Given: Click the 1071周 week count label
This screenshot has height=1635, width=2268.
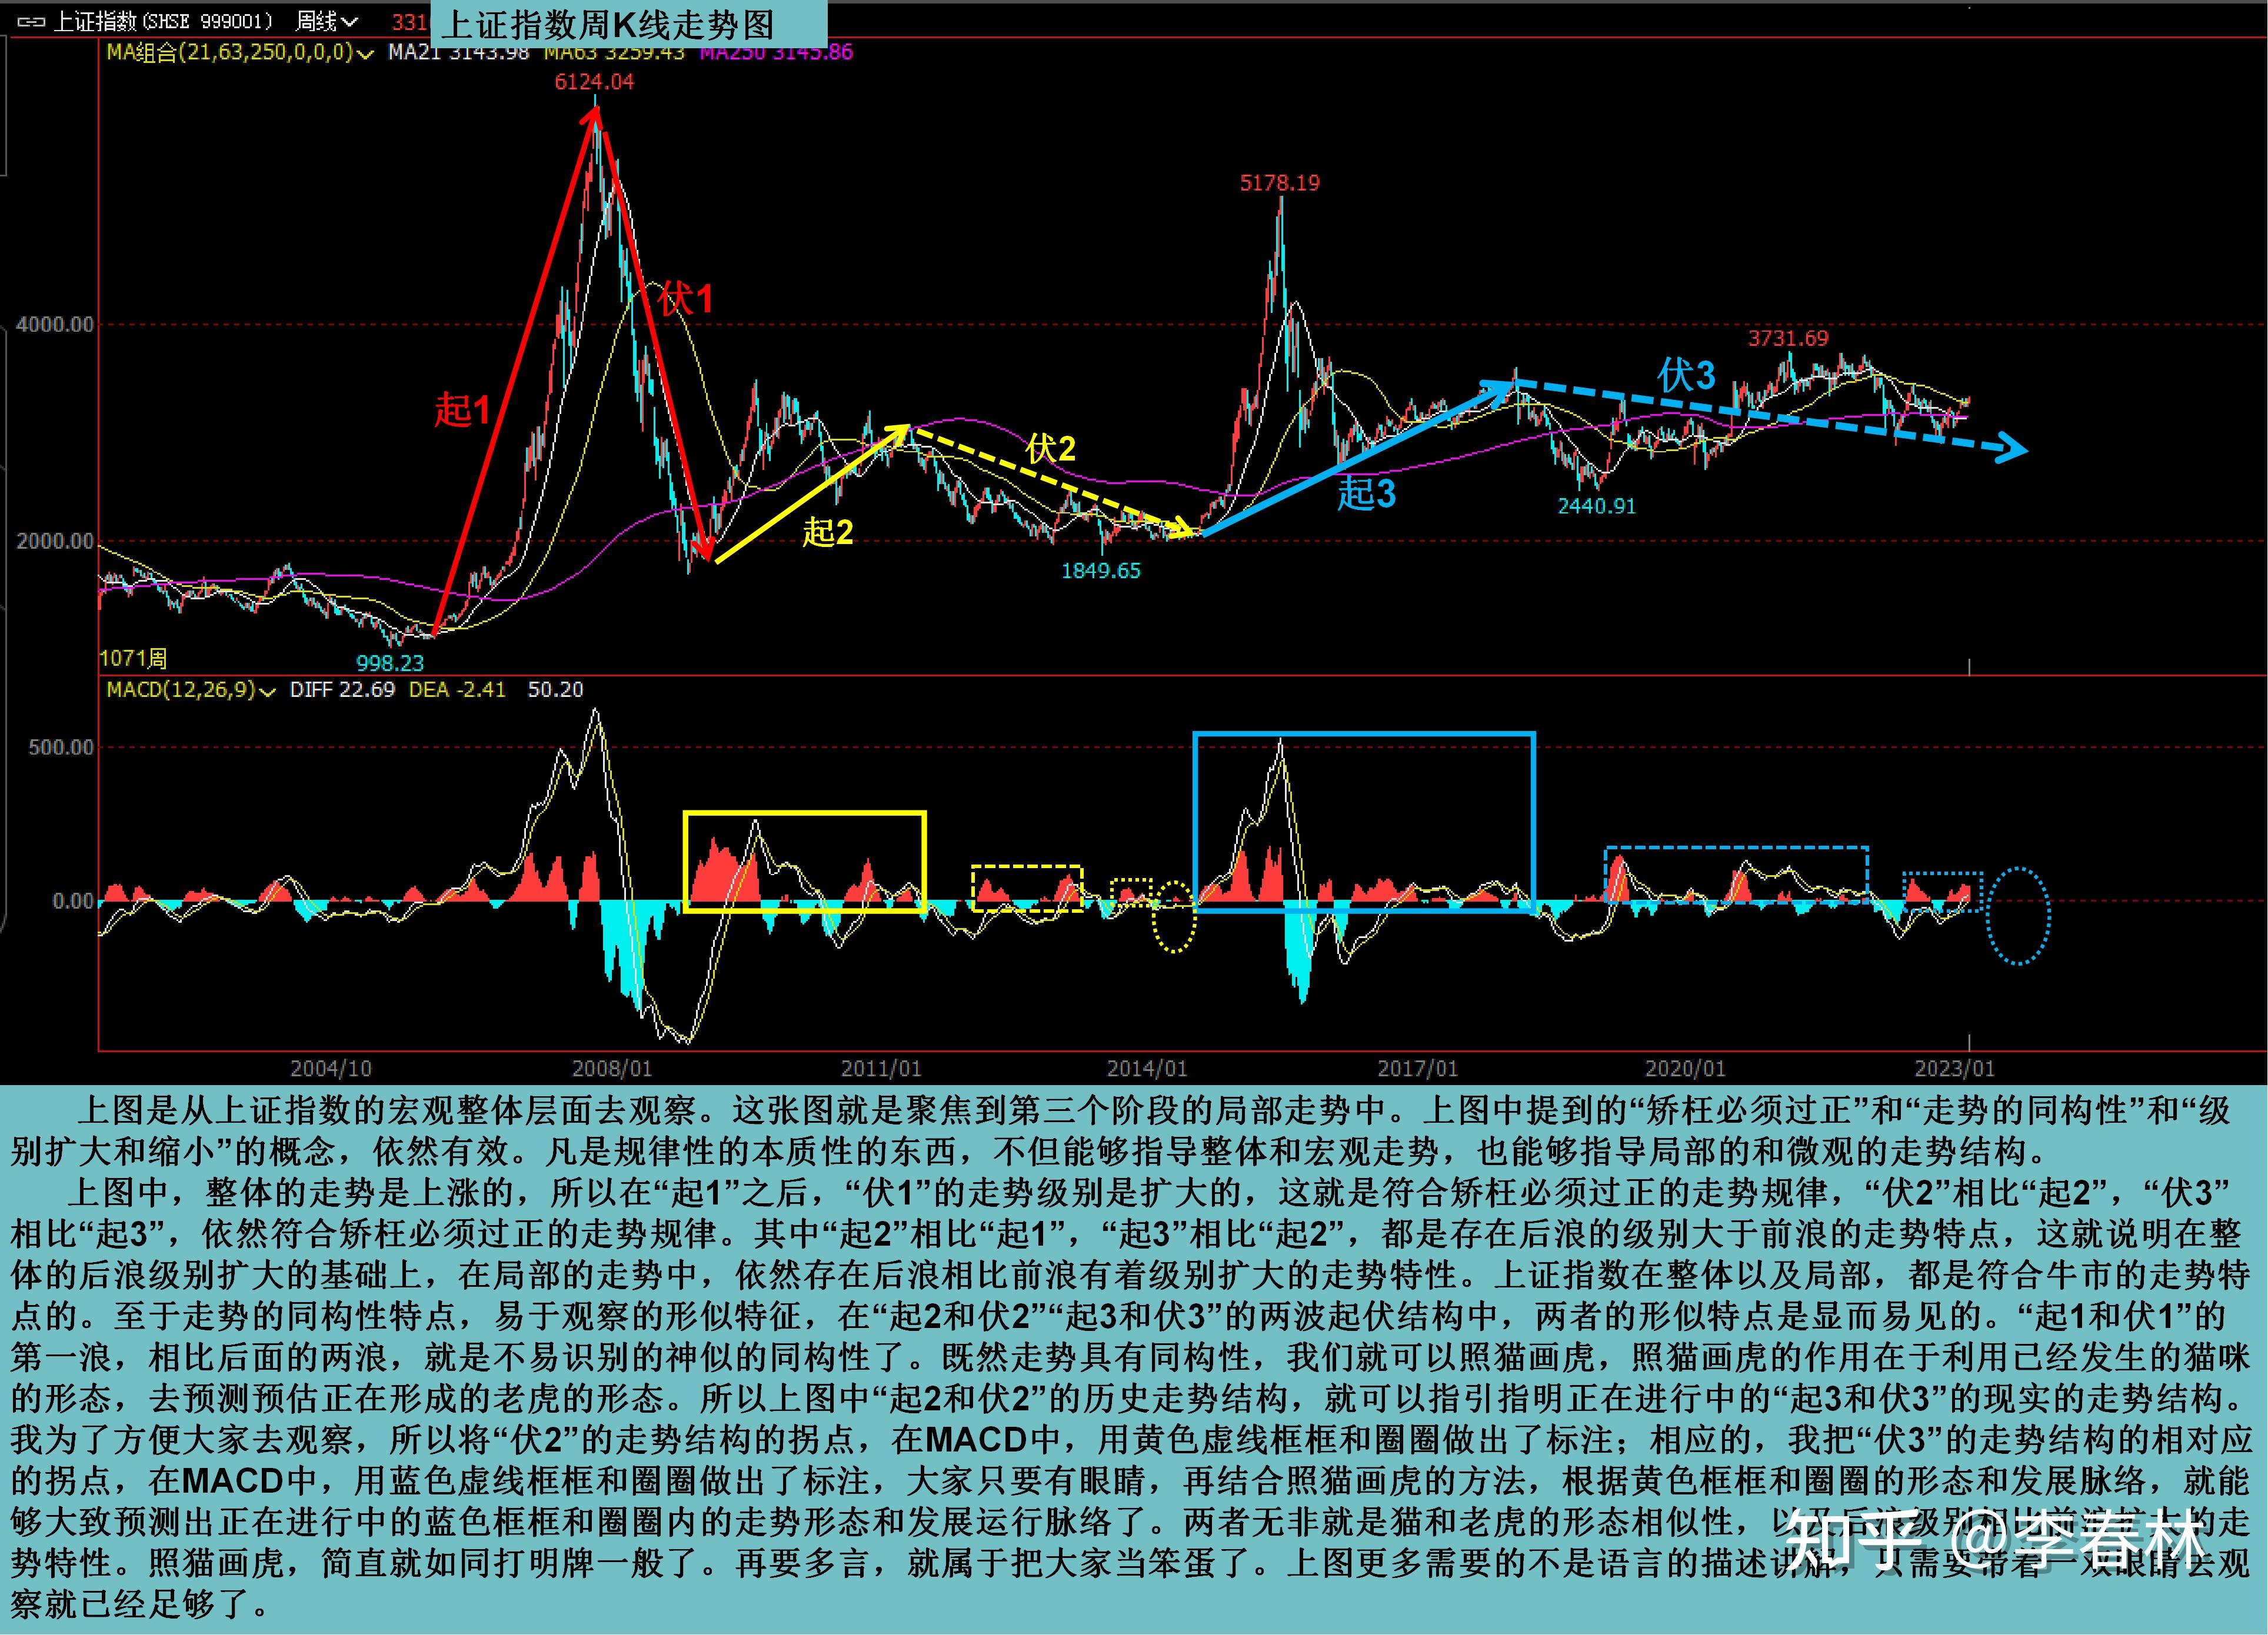Looking at the screenshot, I should [x=133, y=659].
